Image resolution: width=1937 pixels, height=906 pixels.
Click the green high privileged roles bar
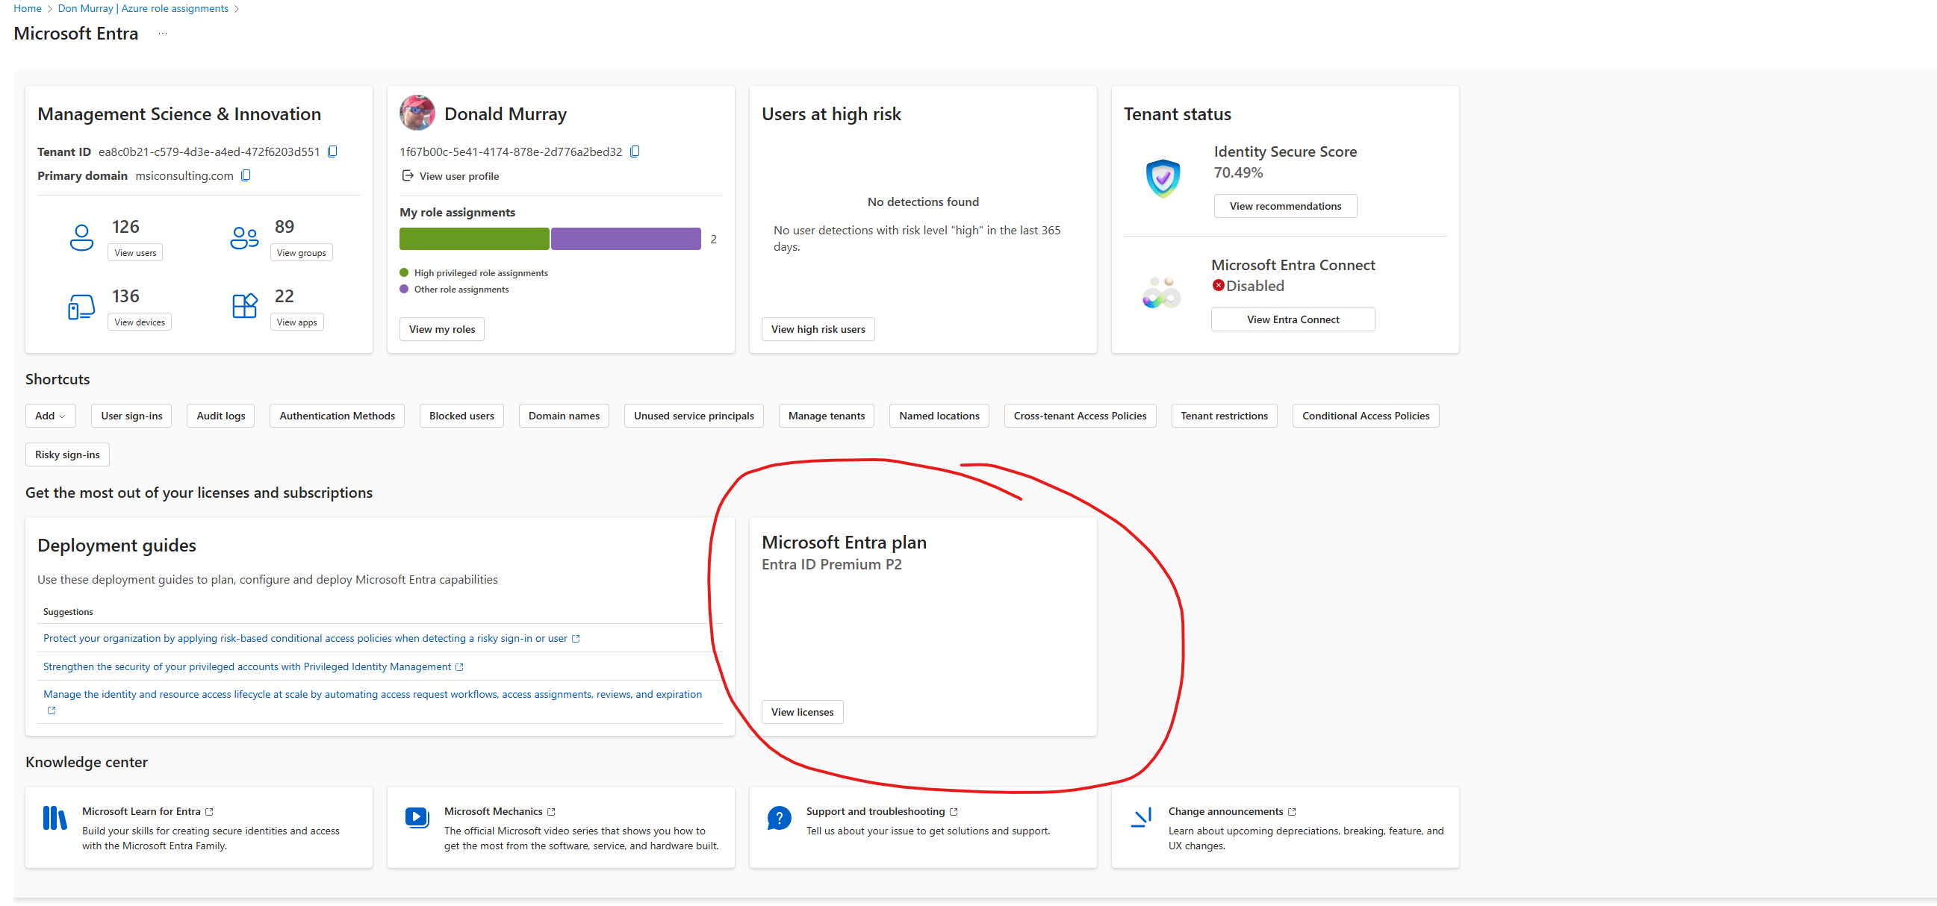[474, 239]
